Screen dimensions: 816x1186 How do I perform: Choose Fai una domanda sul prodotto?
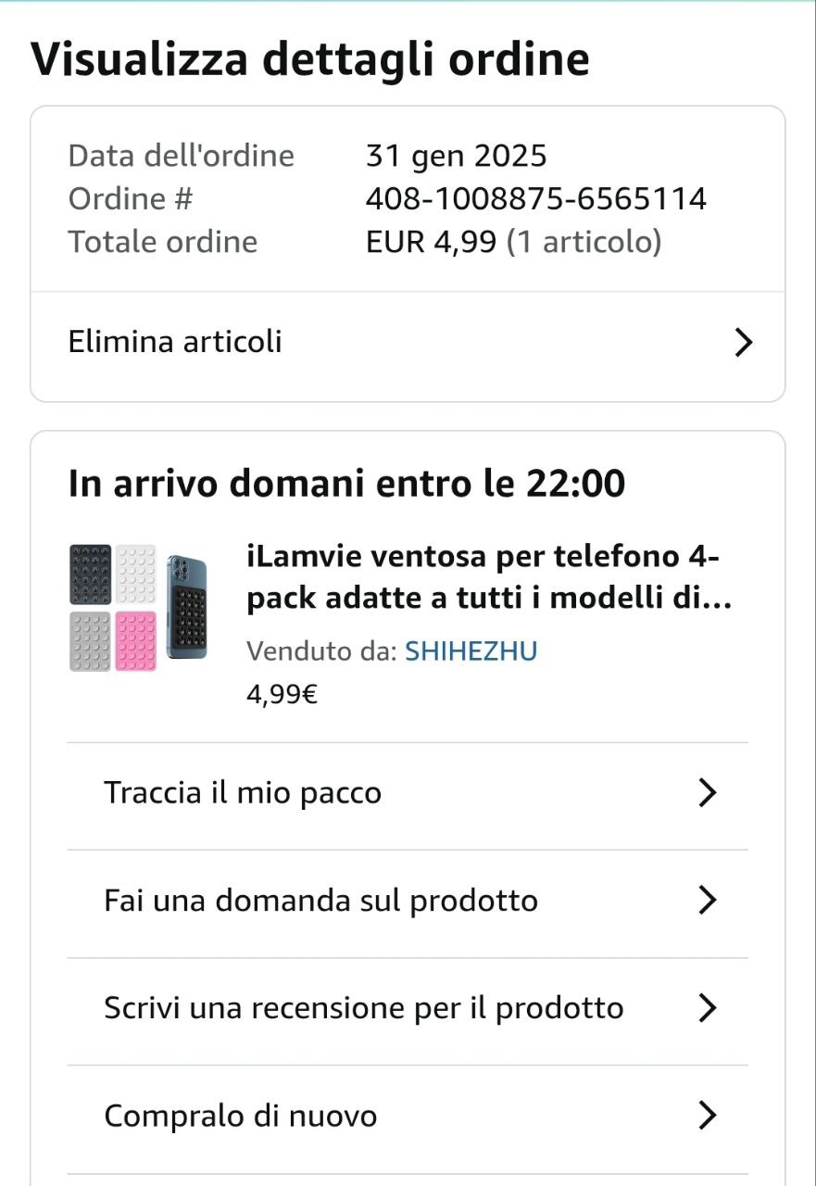click(x=320, y=901)
